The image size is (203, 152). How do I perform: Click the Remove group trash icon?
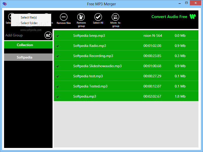coord(81,17)
